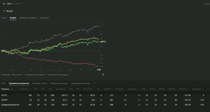Toggle the Олл-ин EV yellow line legend

pos(17,75)
